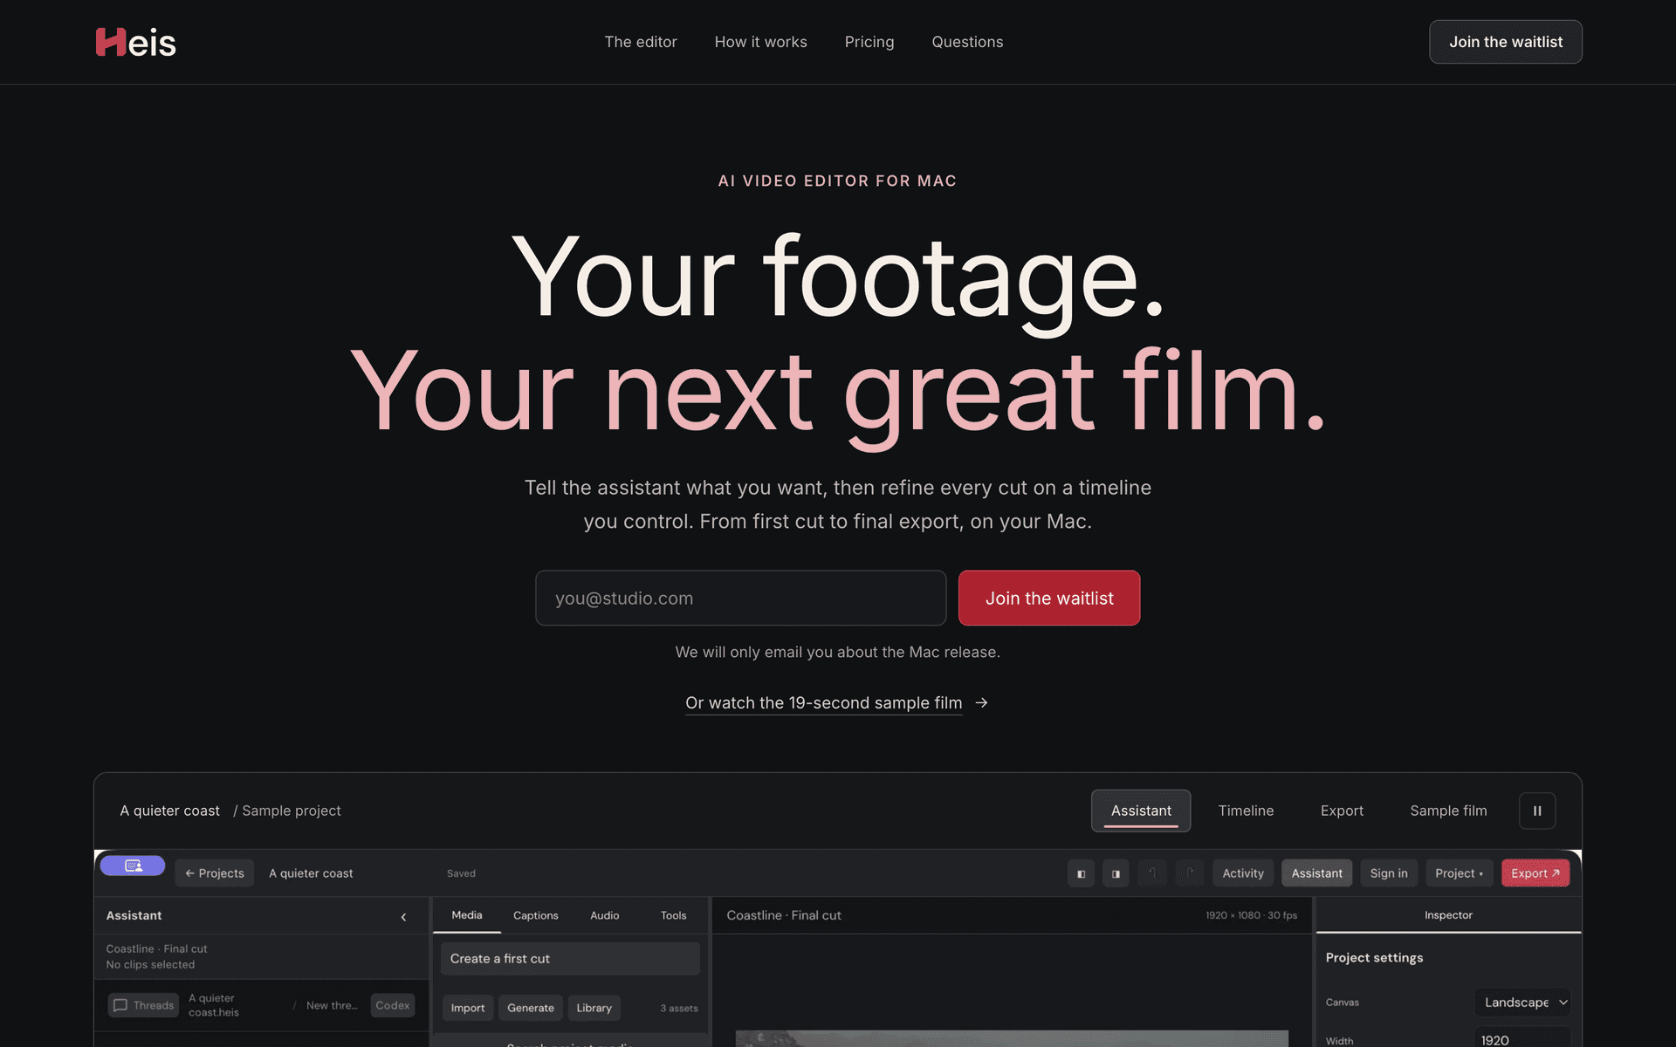Click the Saved status text
1676x1047 pixels.
(461, 873)
